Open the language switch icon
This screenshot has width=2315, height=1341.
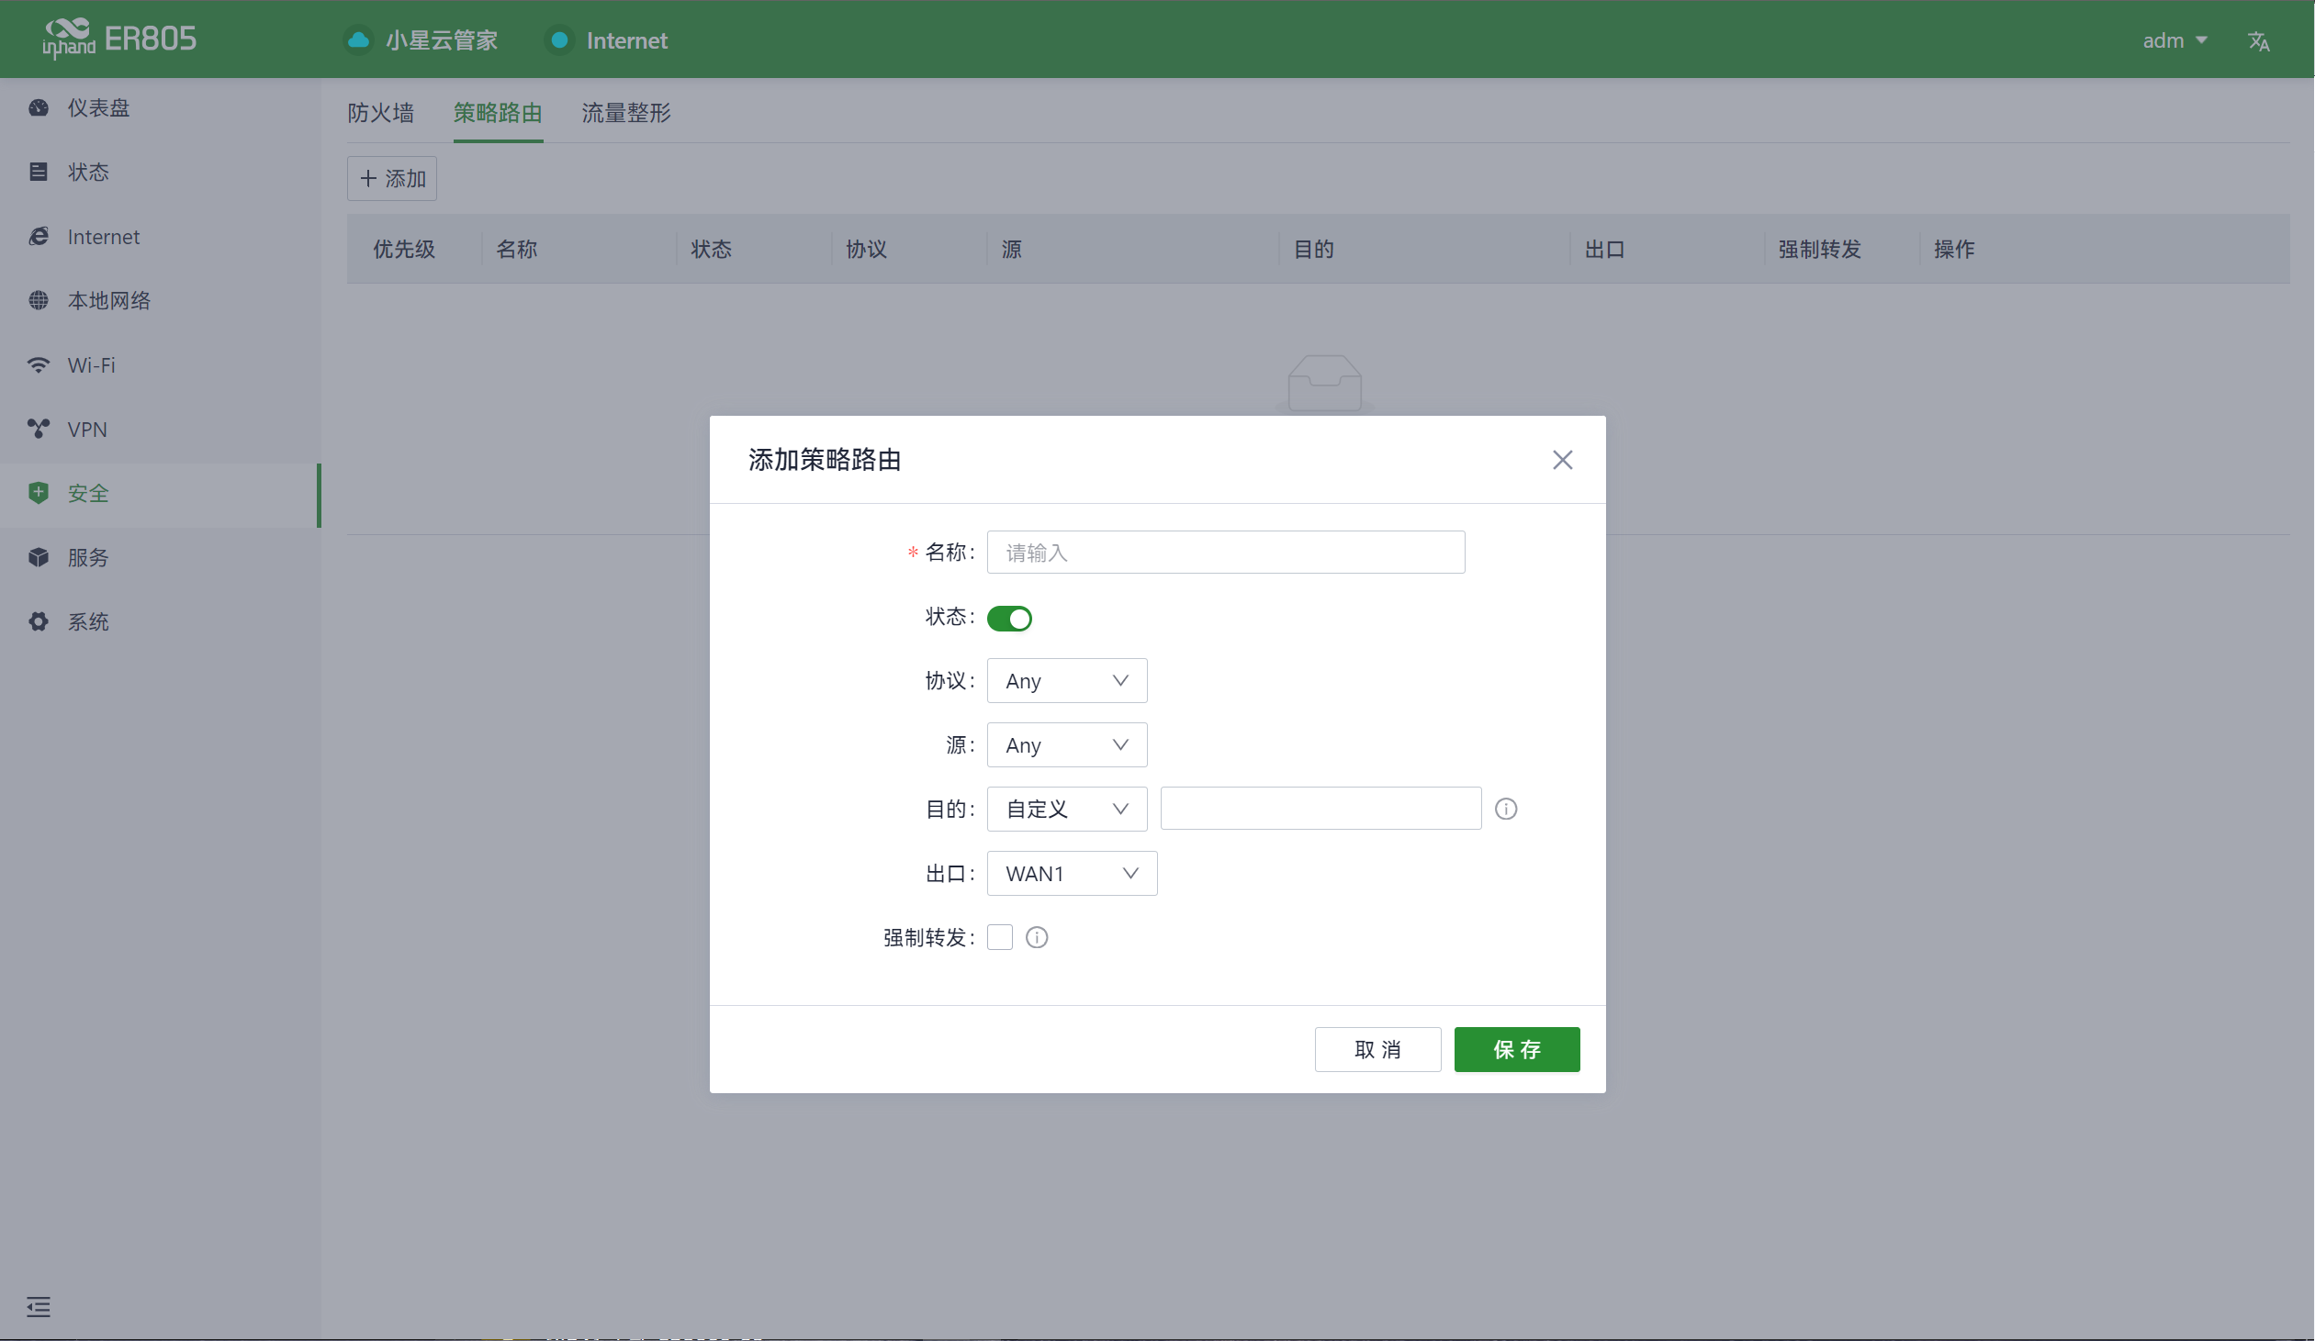point(2259,41)
